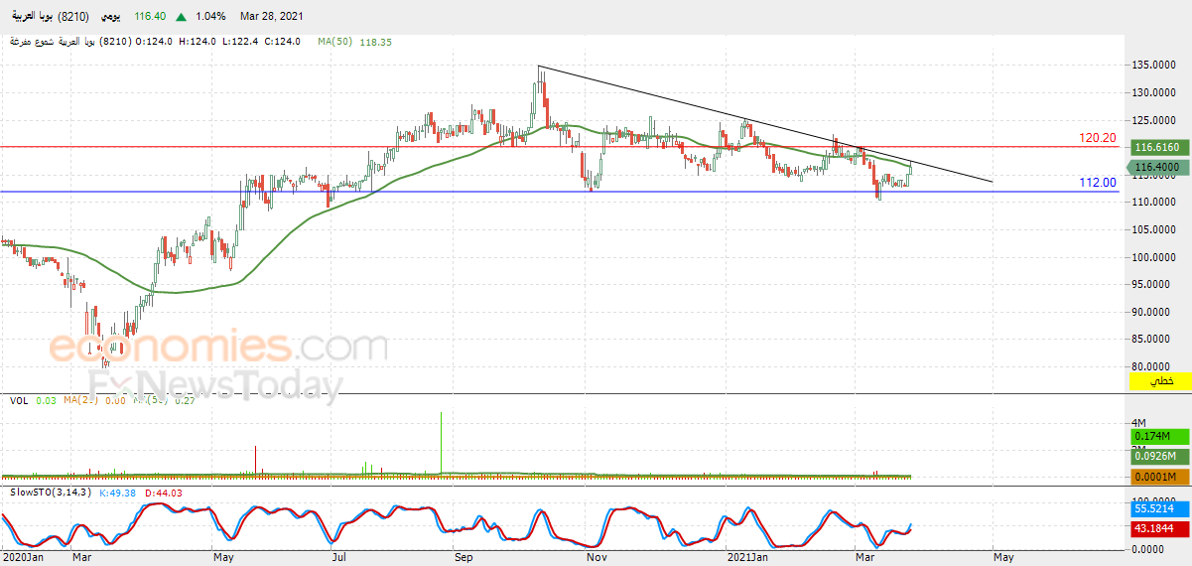Click the Jul time axis label
The image size is (1192, 566).
pyautogui.click(x=339, y=558)
